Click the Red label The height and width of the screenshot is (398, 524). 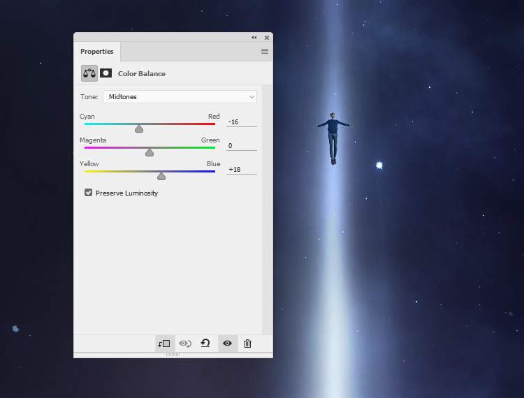[x=214, y=116]
